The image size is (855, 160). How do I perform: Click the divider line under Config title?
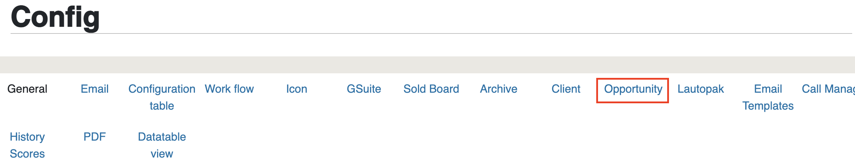pos(431,33)
